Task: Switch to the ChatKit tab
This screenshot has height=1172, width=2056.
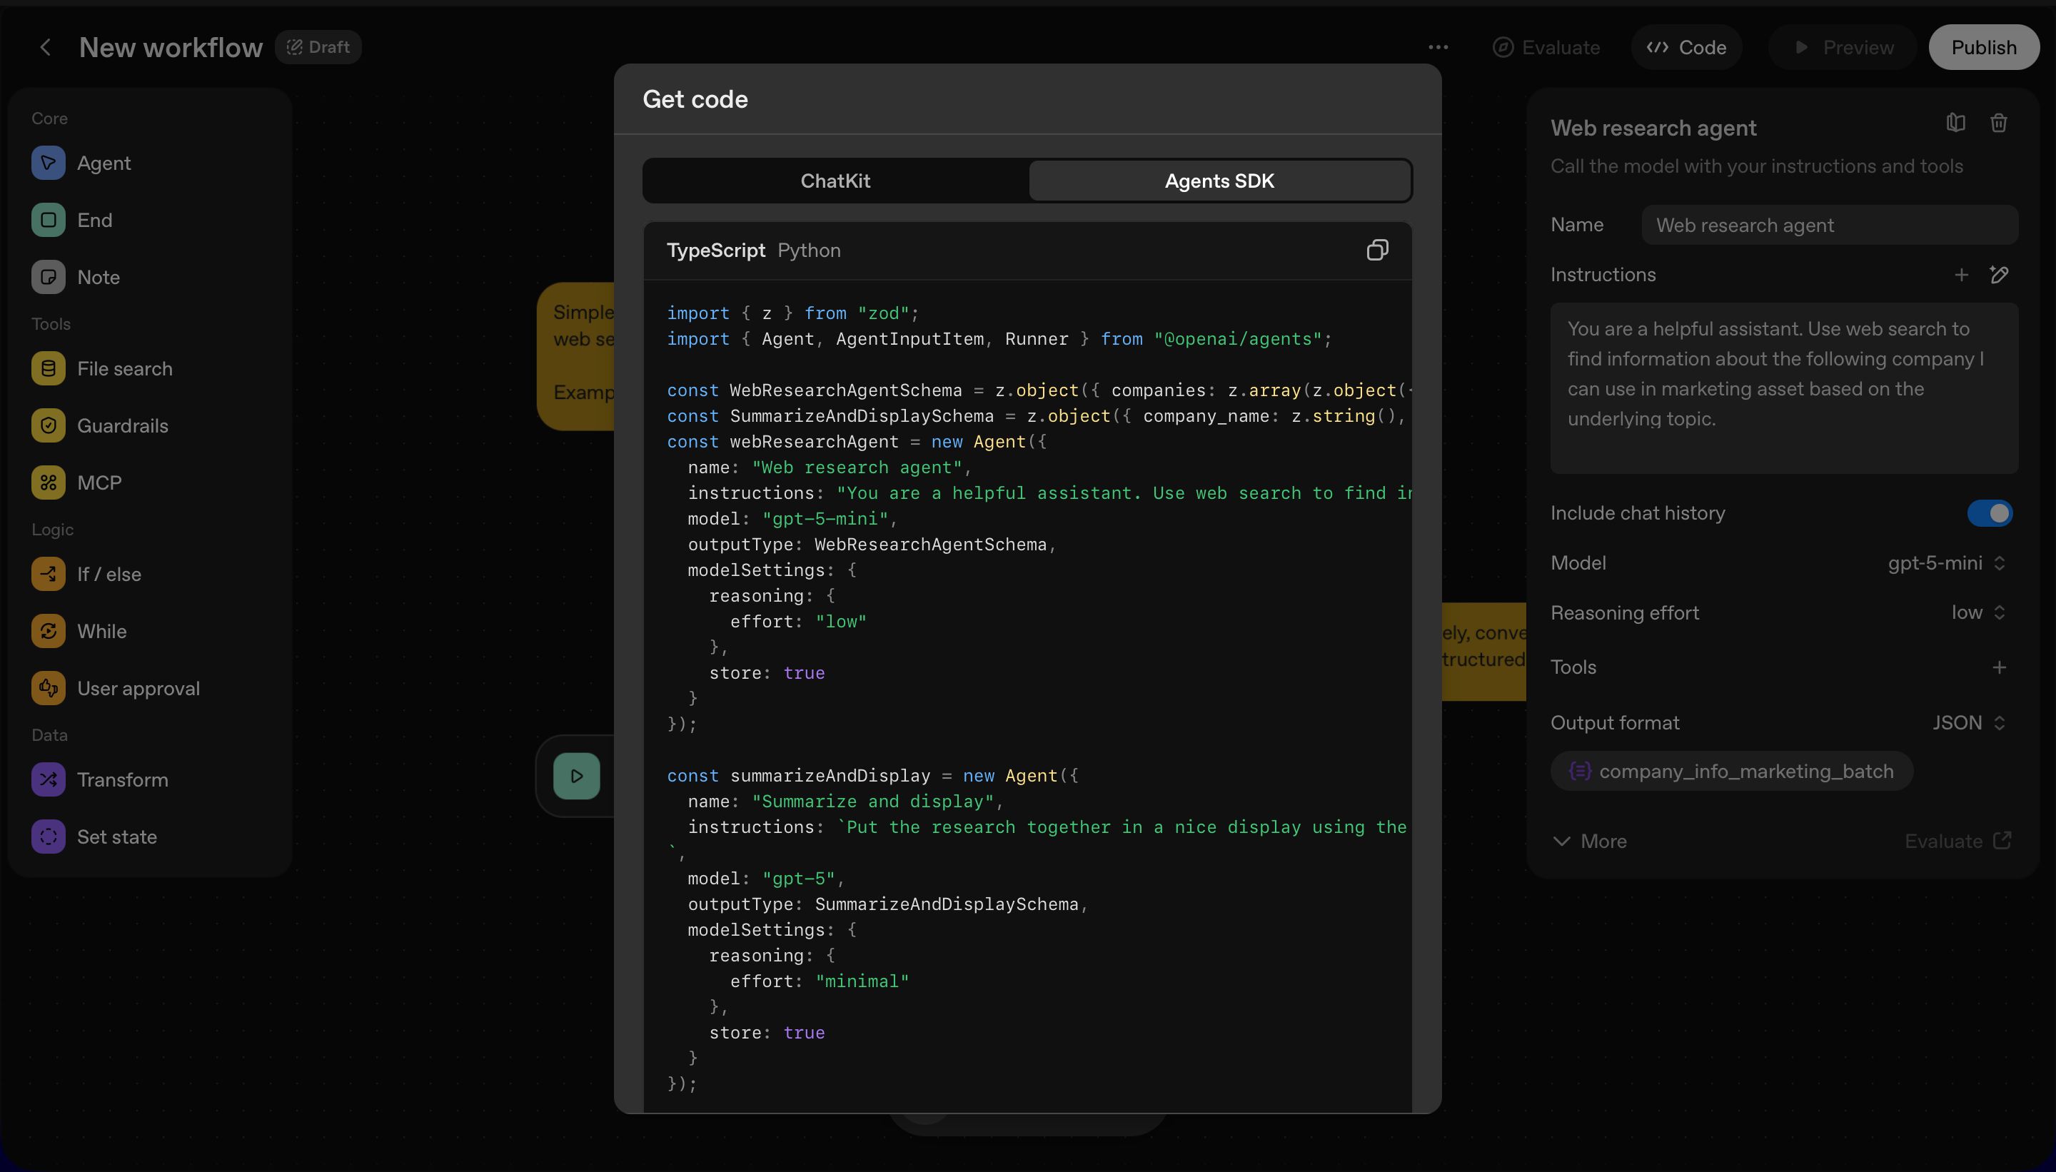Action: [x=835, y=181]
